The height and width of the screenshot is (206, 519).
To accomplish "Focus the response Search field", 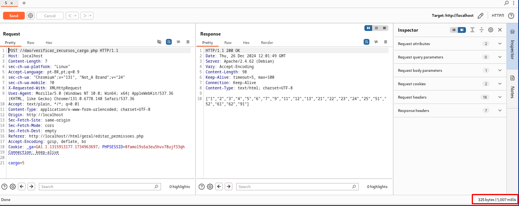I will [298, 186].
